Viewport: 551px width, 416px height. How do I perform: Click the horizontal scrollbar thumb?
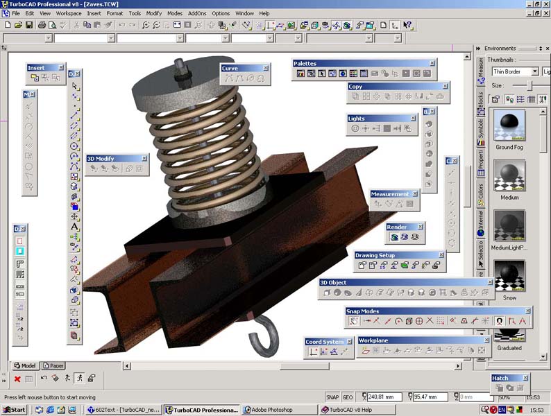[x=305, y=366]
